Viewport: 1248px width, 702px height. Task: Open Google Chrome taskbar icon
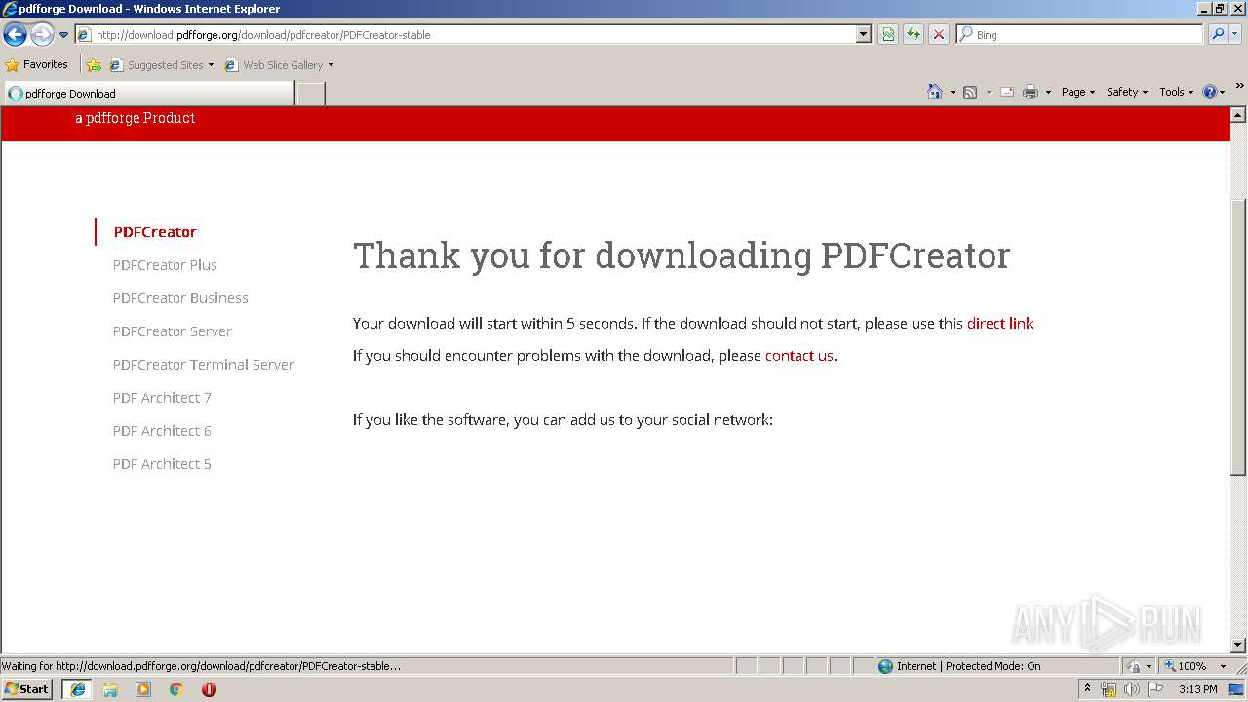(176, 689)
